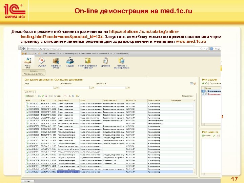244x183 pixels.
Task: Clear the Ответственный filter field
Action: (93, 88)
